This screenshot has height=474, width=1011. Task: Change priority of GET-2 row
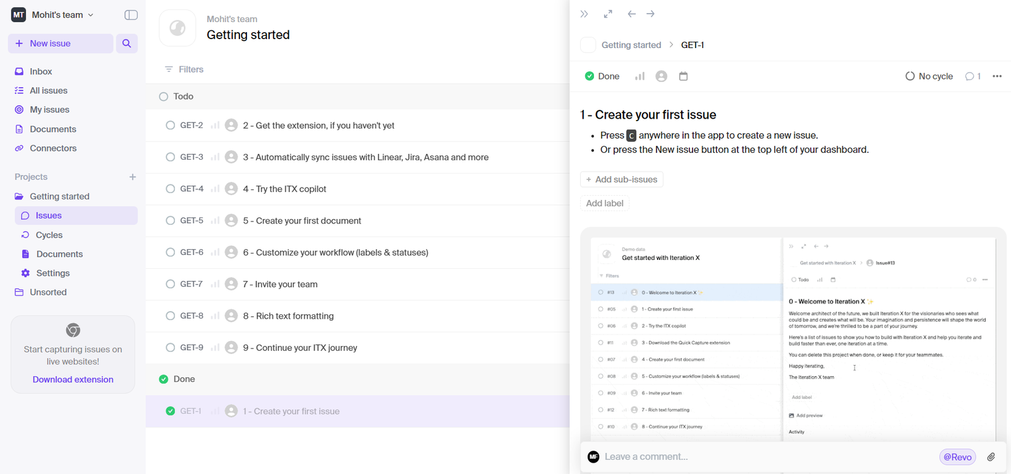pos(215,126)
